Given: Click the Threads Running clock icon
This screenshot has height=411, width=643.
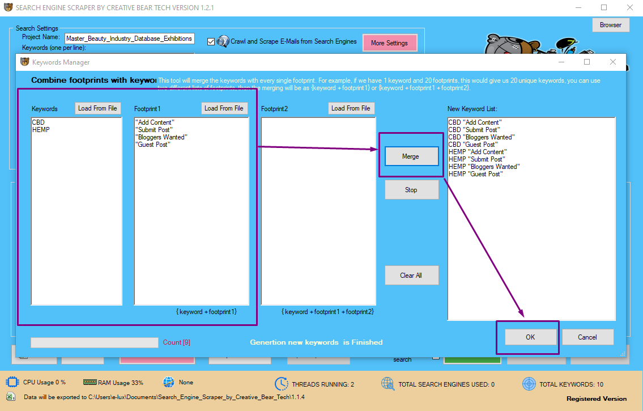Looking at the screenshot, I should (282, 384).
